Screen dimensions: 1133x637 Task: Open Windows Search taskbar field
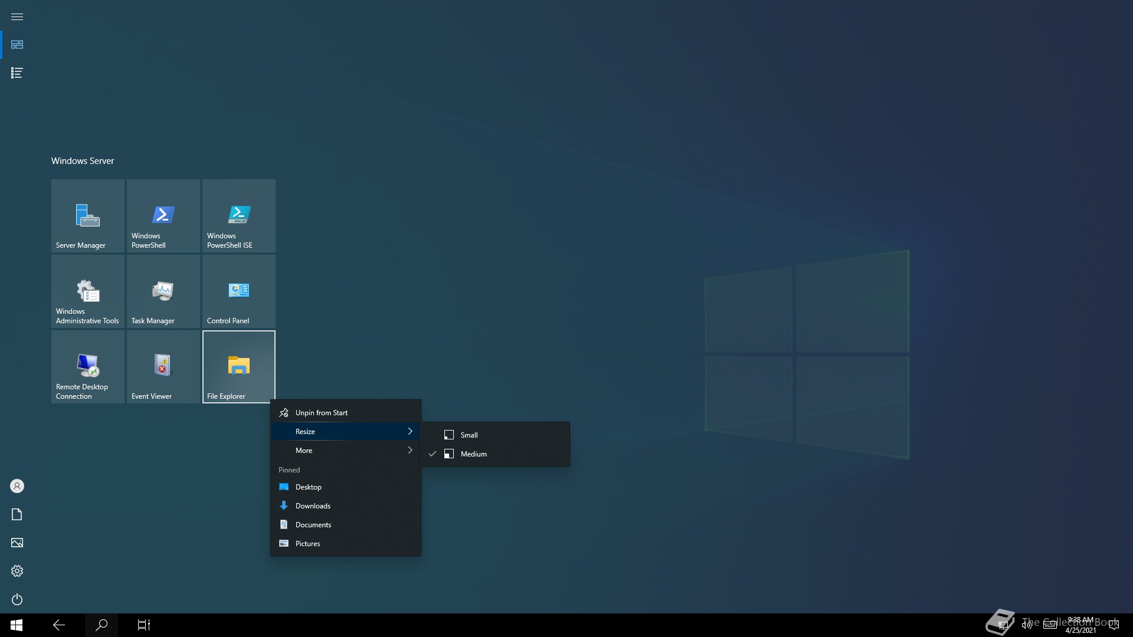click(x=101, y=625)
